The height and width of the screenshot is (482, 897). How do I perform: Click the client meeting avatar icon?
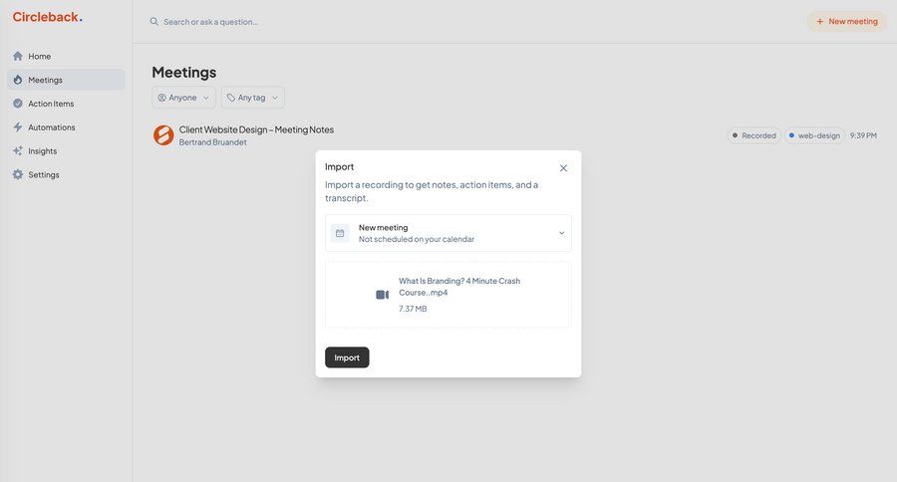(163, 135)
